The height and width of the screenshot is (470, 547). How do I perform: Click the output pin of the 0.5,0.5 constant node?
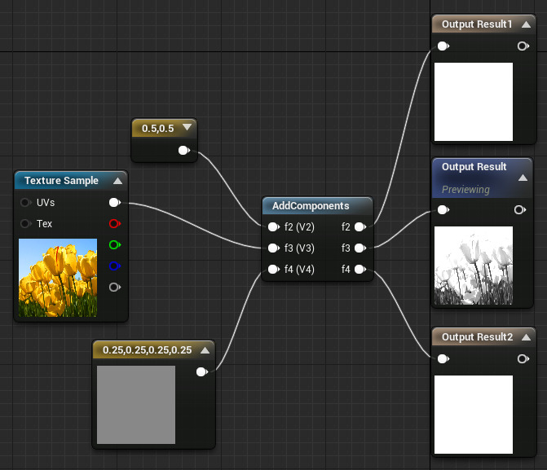pos(183,150)
